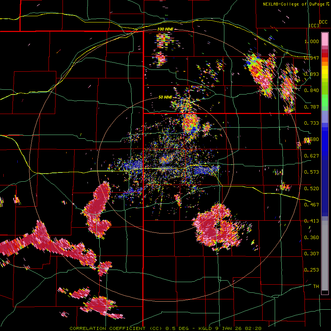The image size is (331, 331).
Task: Select the 0.413 color scale value
Action: point(312,221)
